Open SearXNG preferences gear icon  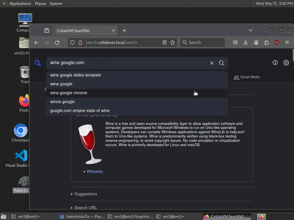click(286, 63)
